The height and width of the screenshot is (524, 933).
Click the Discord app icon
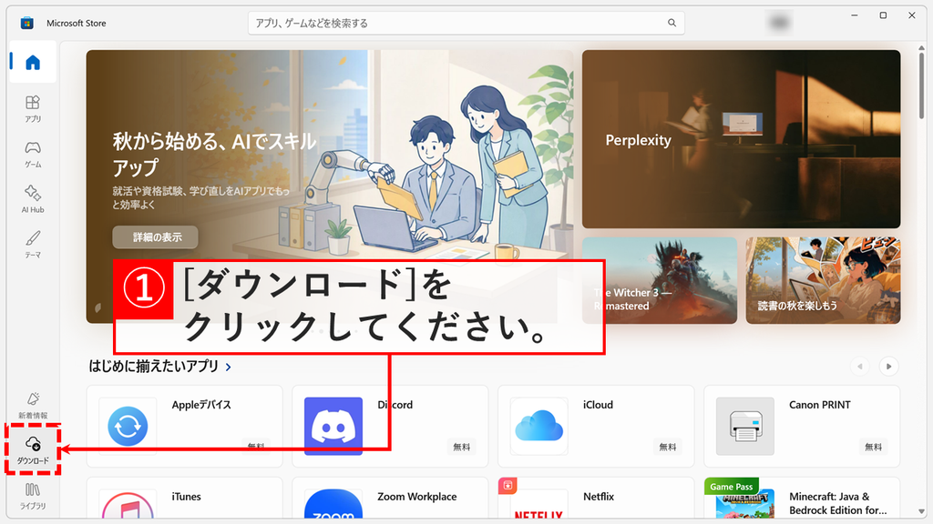(333, 427)
